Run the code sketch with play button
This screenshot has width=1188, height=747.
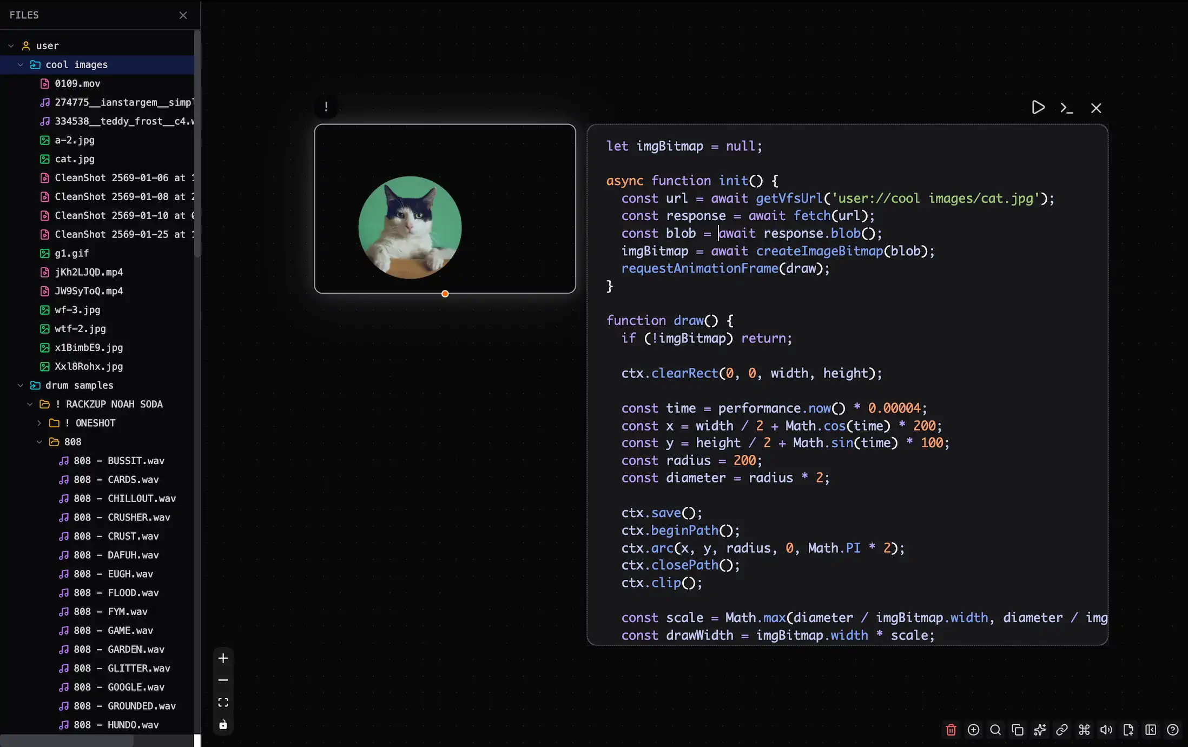pos(1038,107)
